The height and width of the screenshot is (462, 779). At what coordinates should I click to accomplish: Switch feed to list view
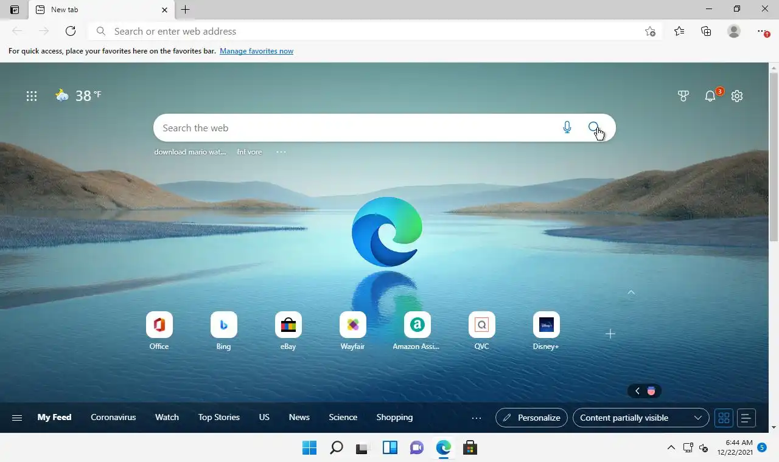click(746, 418)
